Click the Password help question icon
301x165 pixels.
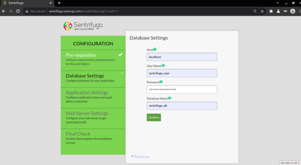161,82
